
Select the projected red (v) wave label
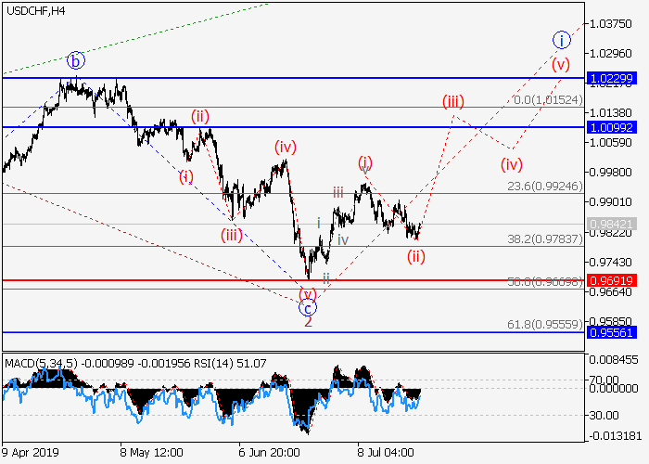pyautogui.click(x=560, y=65)
